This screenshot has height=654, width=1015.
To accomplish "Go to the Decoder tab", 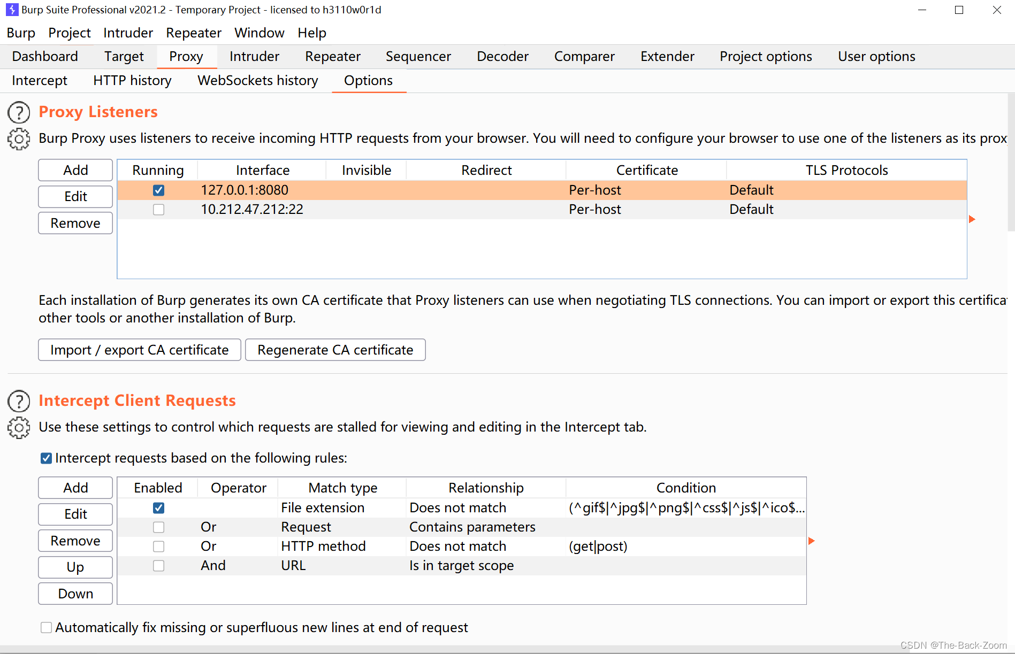I will tap(503, 57).
